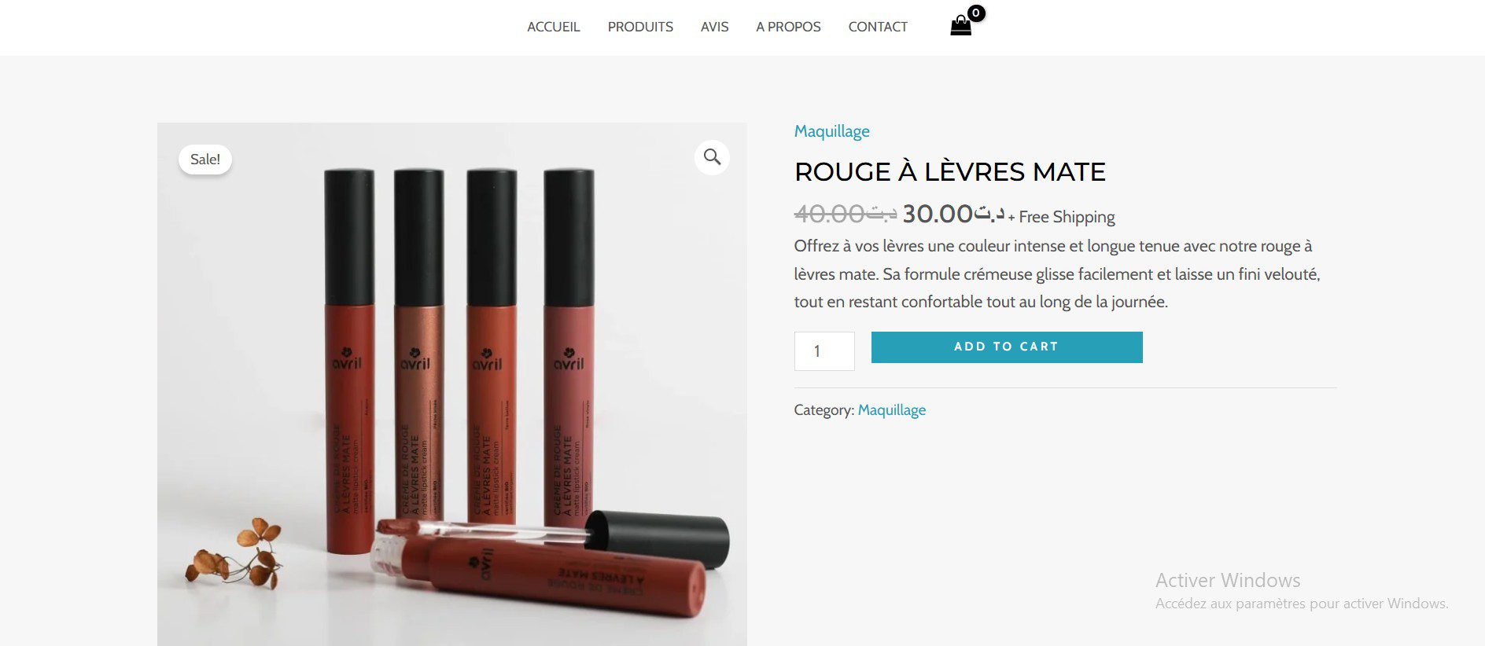
Task: Click the cart item count badge
Action: click(976, 13)
